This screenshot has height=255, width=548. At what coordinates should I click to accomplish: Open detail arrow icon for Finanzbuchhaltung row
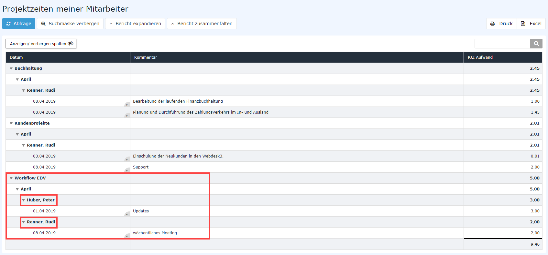127,104
